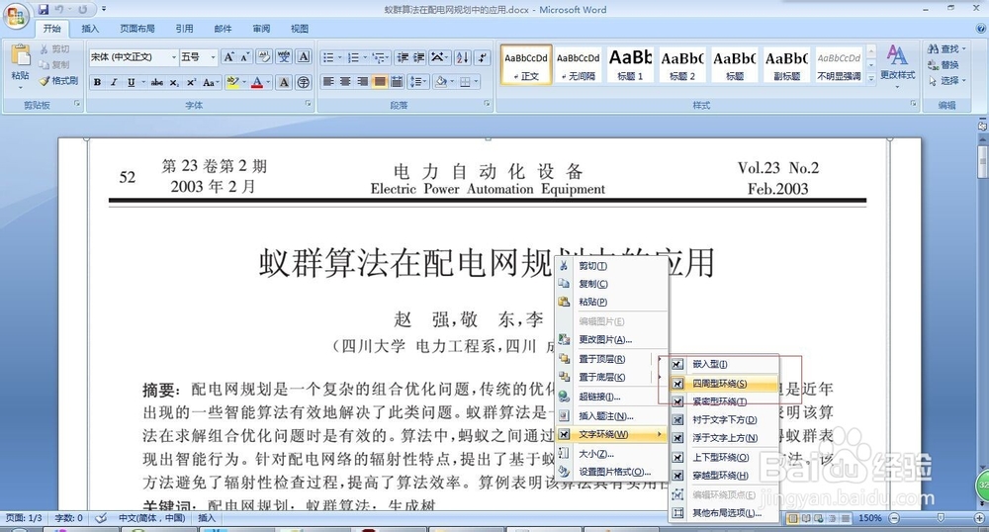
Task: Switch to the 插入 ribbon tab
Action: pyautogui.click(x=90, y=29)
